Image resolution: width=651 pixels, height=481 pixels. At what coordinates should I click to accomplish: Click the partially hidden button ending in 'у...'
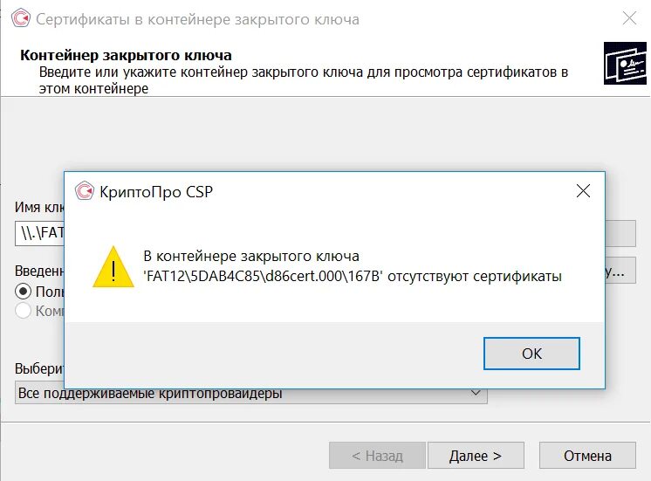pos(620,271)
